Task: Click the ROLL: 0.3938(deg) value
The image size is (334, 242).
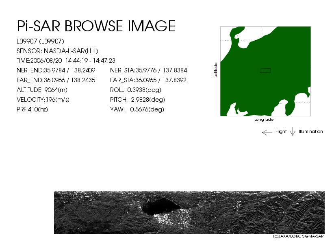Action: coord(136,90)
